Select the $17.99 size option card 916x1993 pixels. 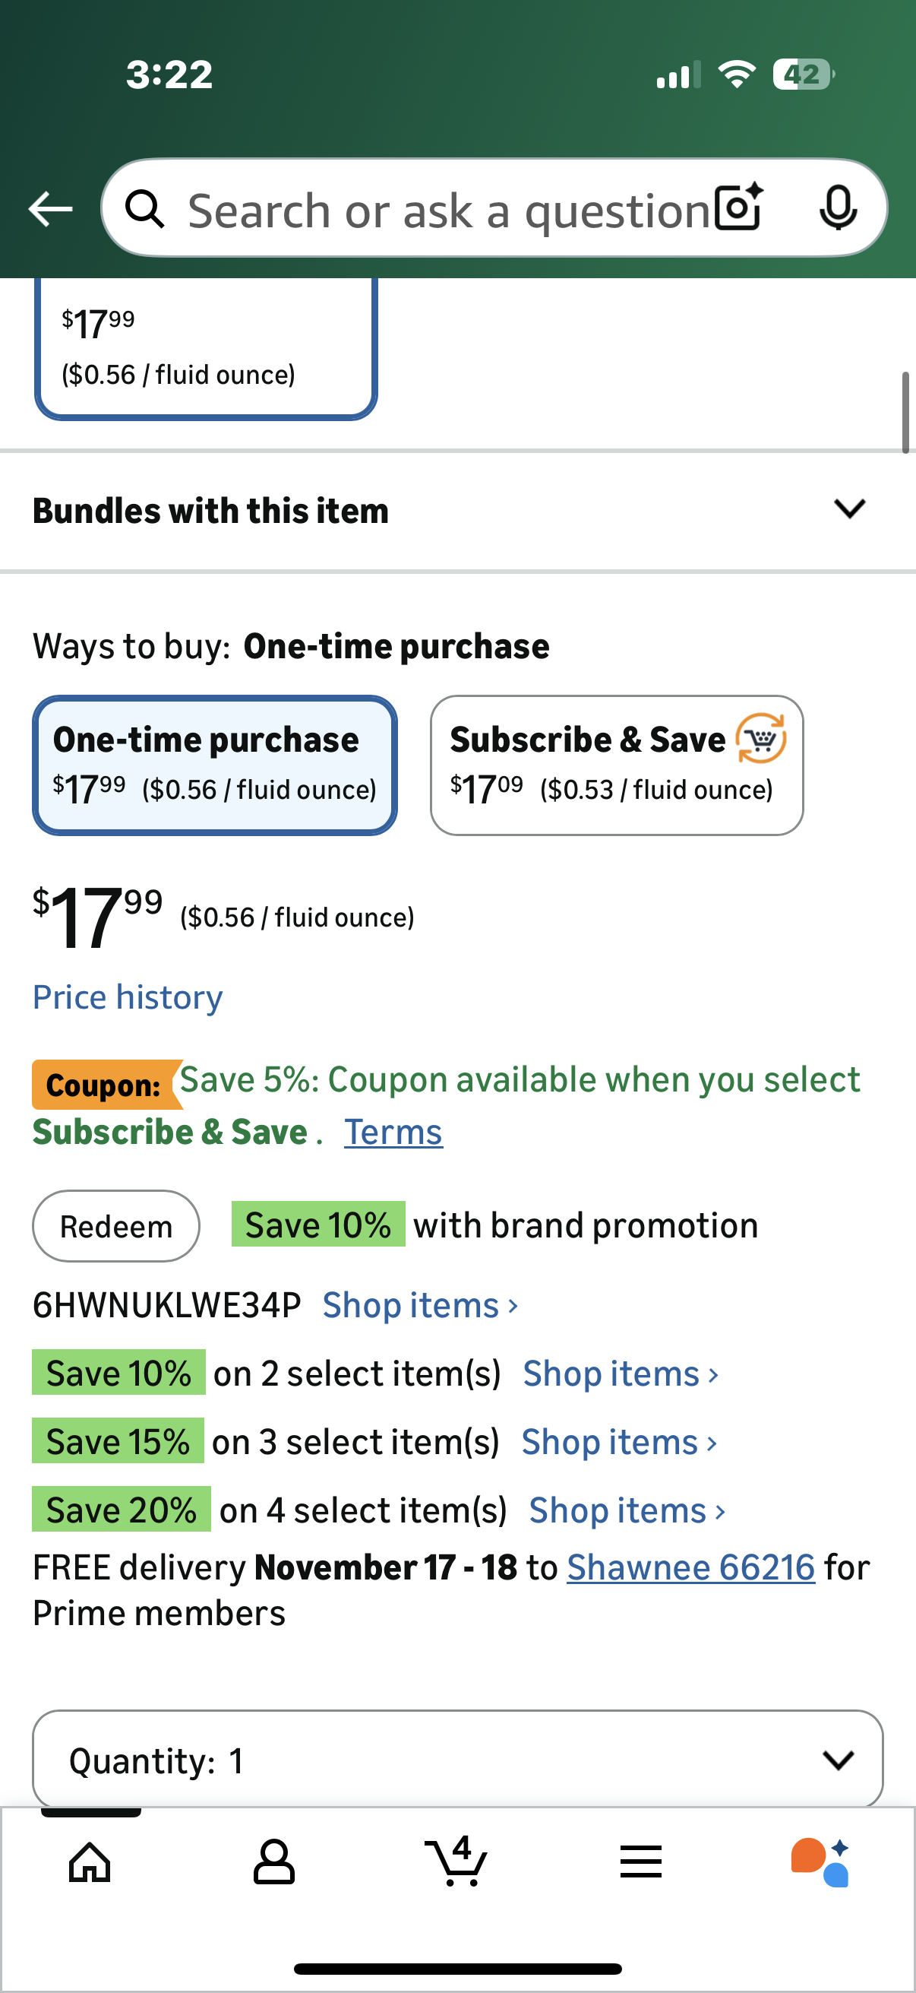click(x=206, y=348)
